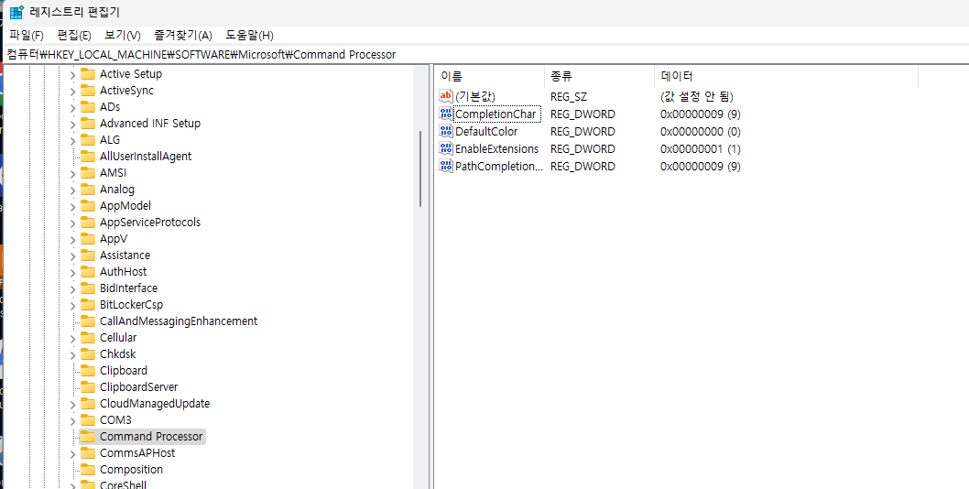Select the AppServiceProtocols tree item
This screenshot has width=969, height=489.
click(150, 222)
